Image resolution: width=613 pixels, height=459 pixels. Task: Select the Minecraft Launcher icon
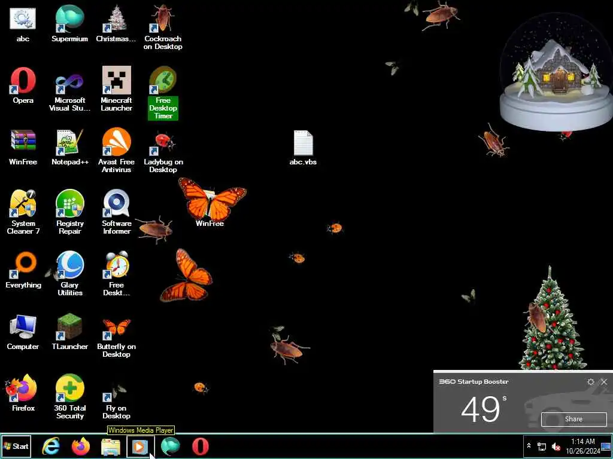point(116,89)
